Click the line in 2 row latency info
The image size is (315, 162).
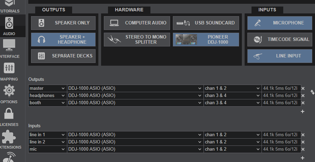(x=281, y=142)
